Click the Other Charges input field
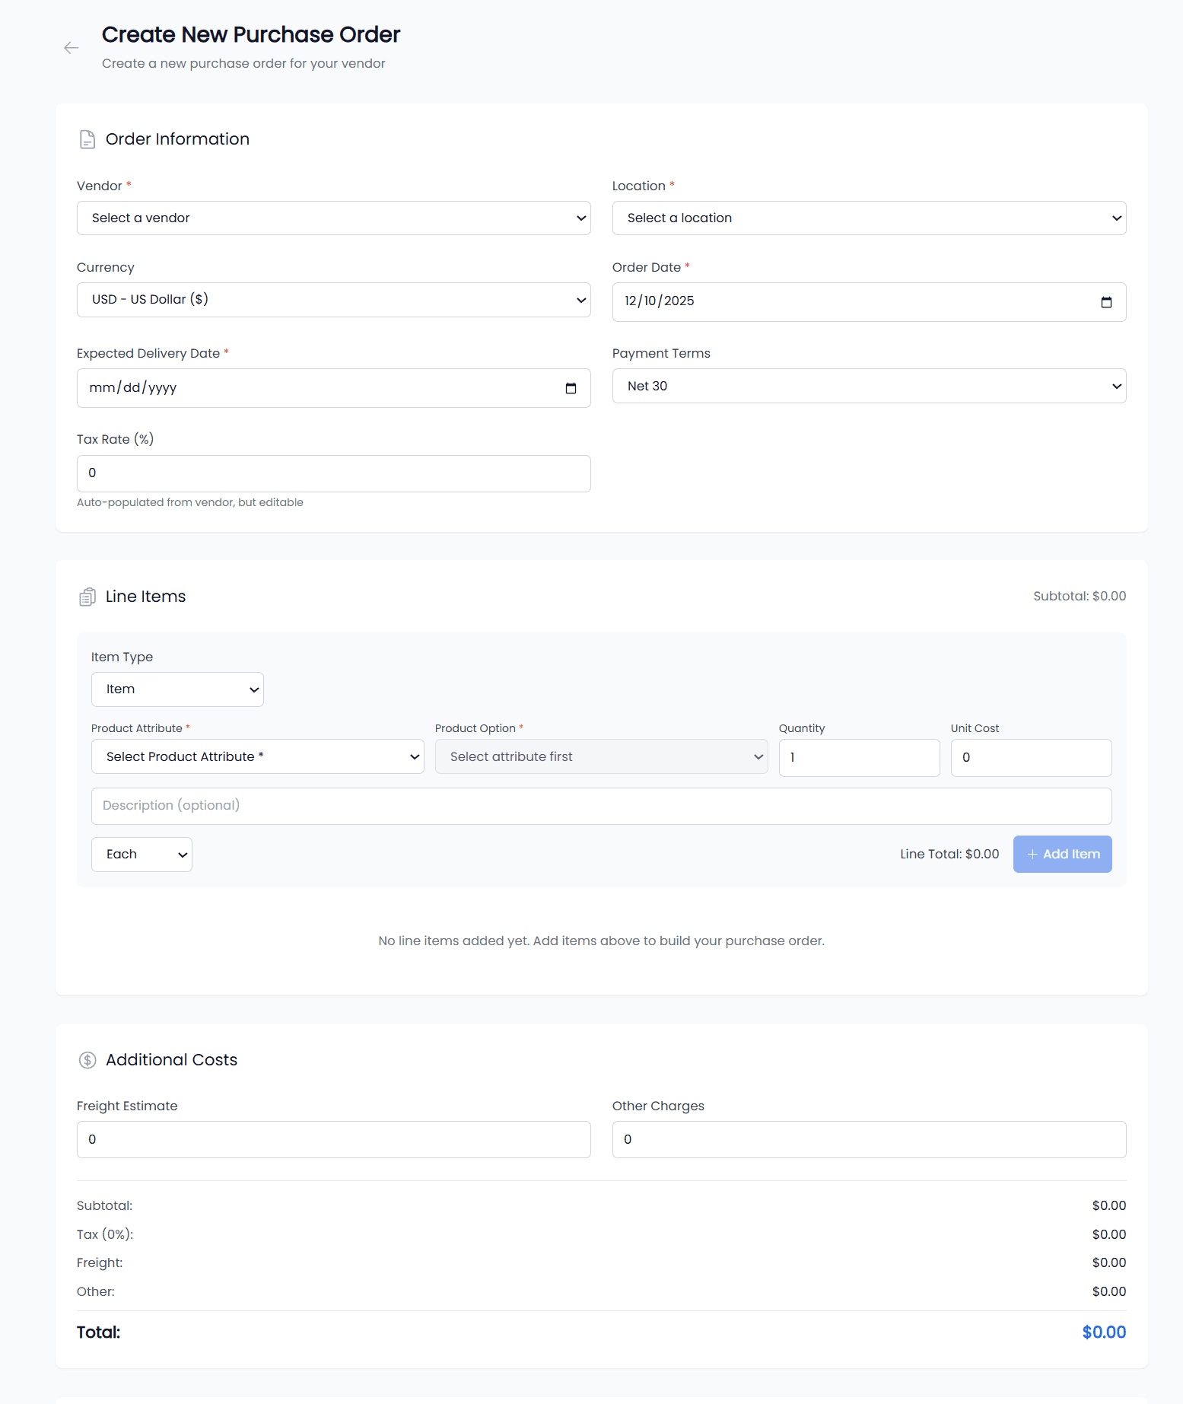This screenshot has height=1404, width=1183. (869, 1140)
